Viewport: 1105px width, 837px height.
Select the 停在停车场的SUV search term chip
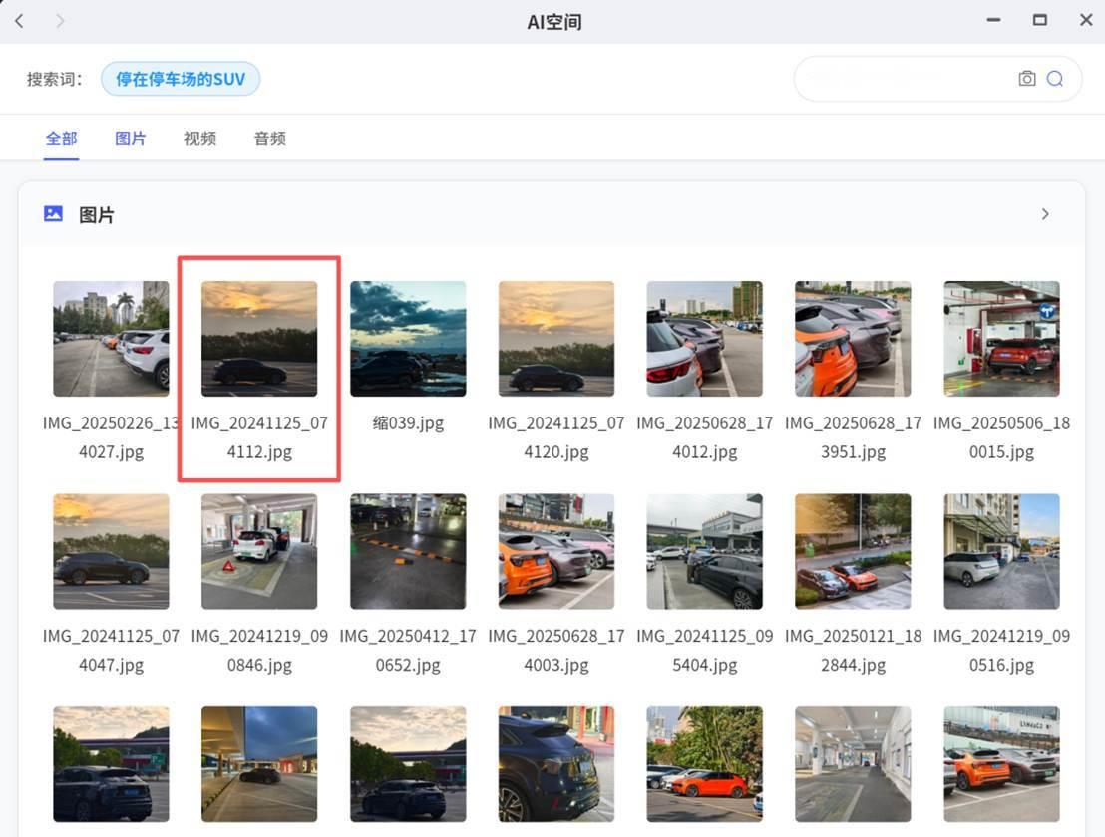181,79
